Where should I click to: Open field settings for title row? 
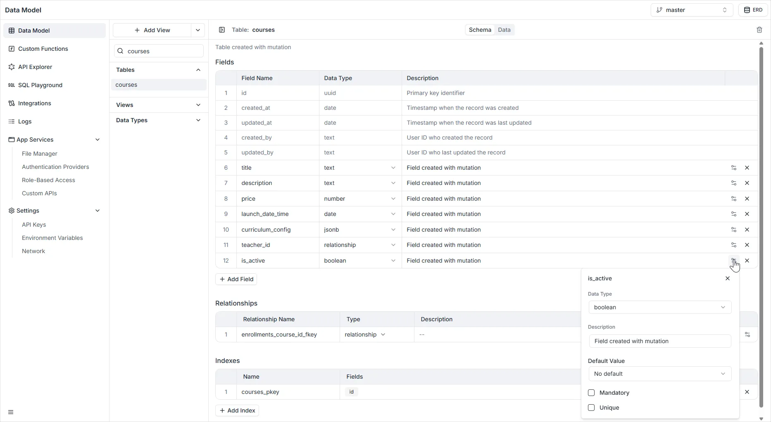coord(733,168)
